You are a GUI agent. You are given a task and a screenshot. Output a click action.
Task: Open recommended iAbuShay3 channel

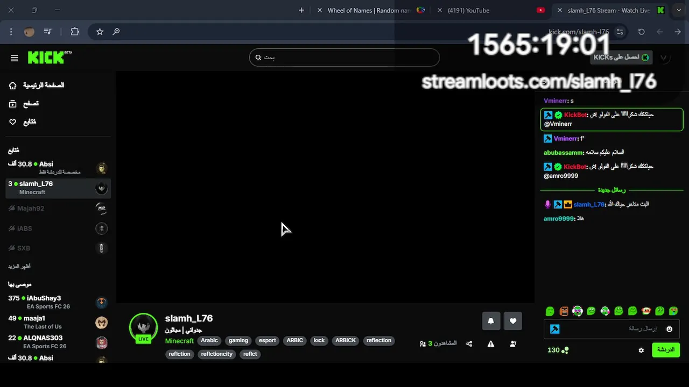[58, 302]
